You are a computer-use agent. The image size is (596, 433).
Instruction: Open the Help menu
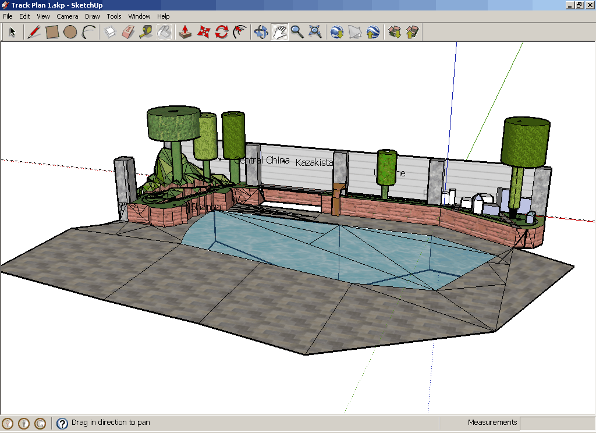163,16
